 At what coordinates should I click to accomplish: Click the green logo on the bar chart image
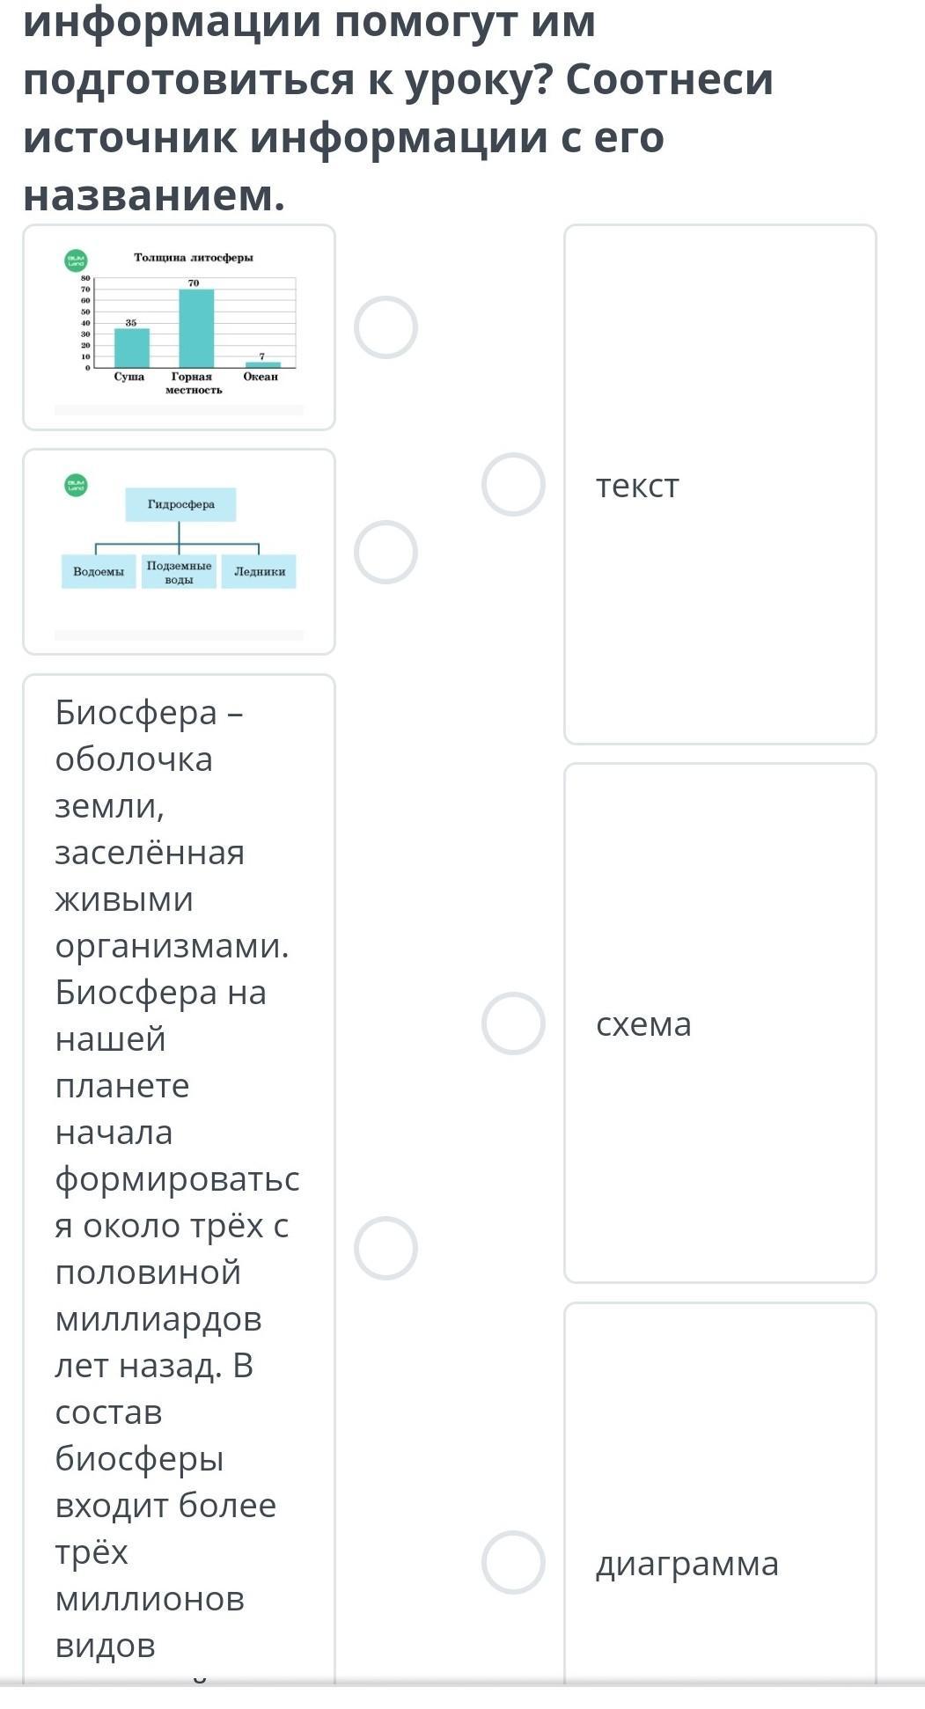(x=77, y=260)
